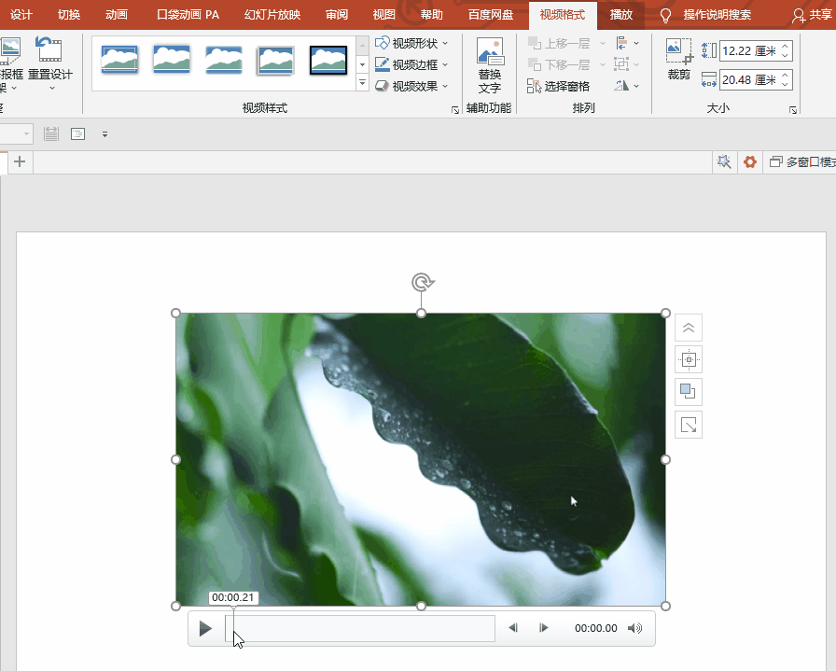Open the orange gear settings icon
Viewport: 836px width, 671px height.
749,161
